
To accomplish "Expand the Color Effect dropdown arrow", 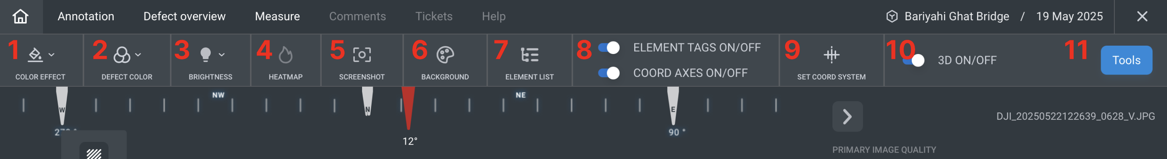I will (52, 55).
